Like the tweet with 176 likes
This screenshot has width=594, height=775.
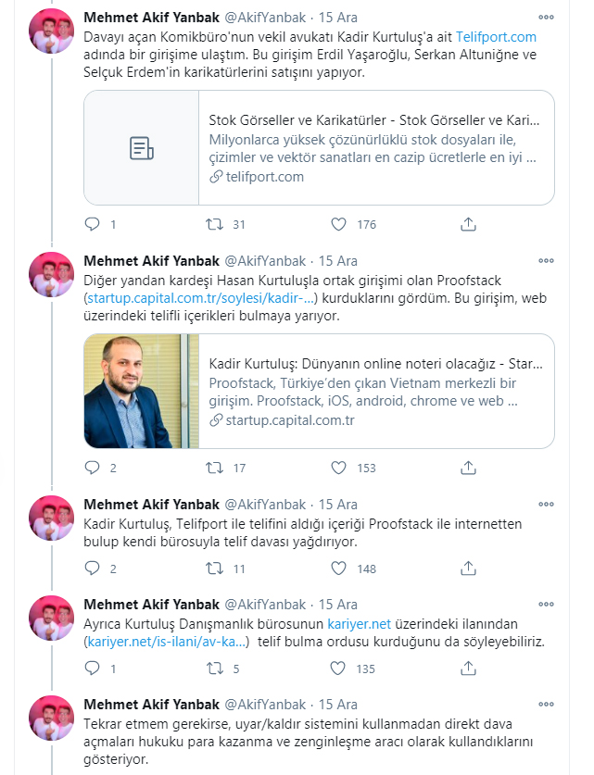(338, 224)
